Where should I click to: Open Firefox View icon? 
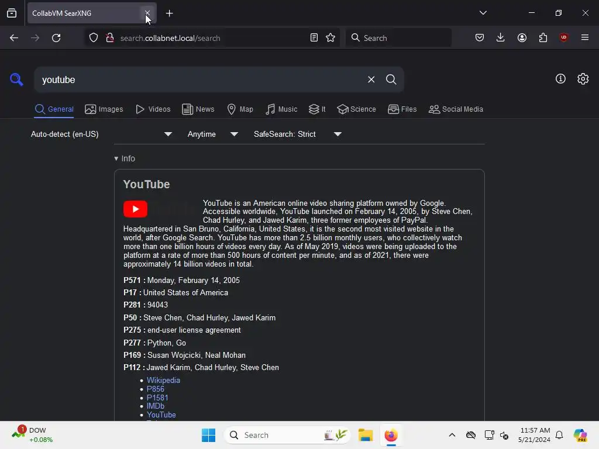(x=12, y=13)
